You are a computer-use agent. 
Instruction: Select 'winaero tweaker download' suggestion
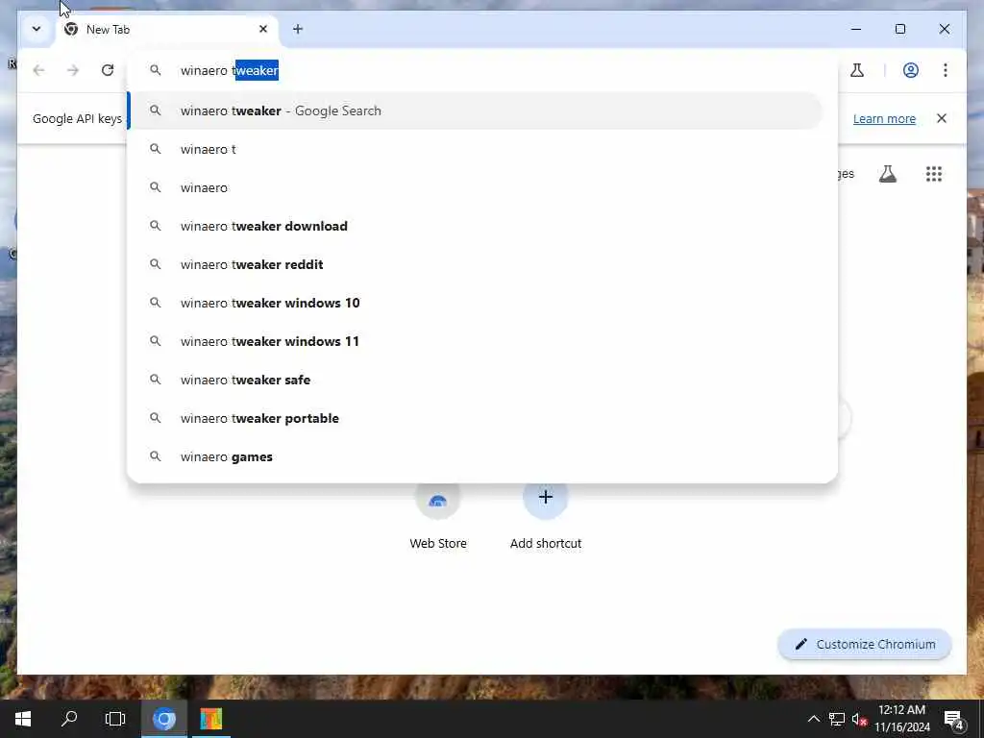(x=476, y=226)
